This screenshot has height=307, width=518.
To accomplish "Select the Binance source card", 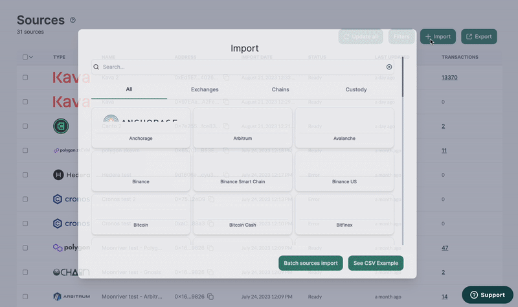I will pos(141,171).
